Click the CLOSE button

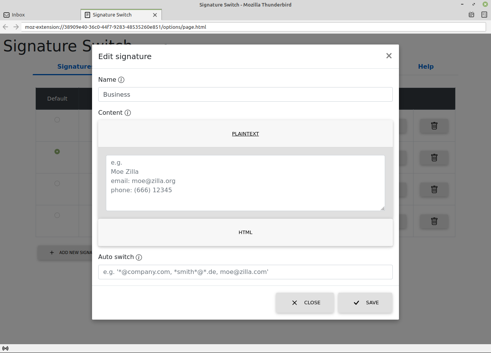[x=305, y=303]
